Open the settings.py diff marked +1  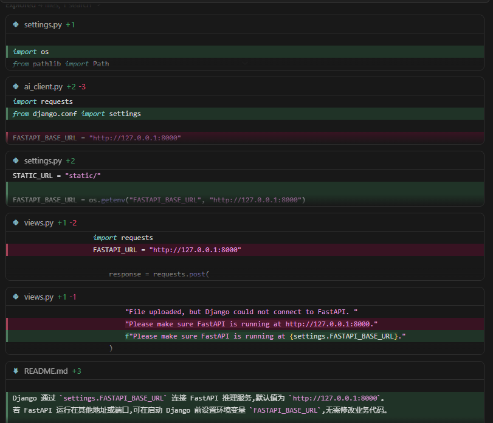43,24
